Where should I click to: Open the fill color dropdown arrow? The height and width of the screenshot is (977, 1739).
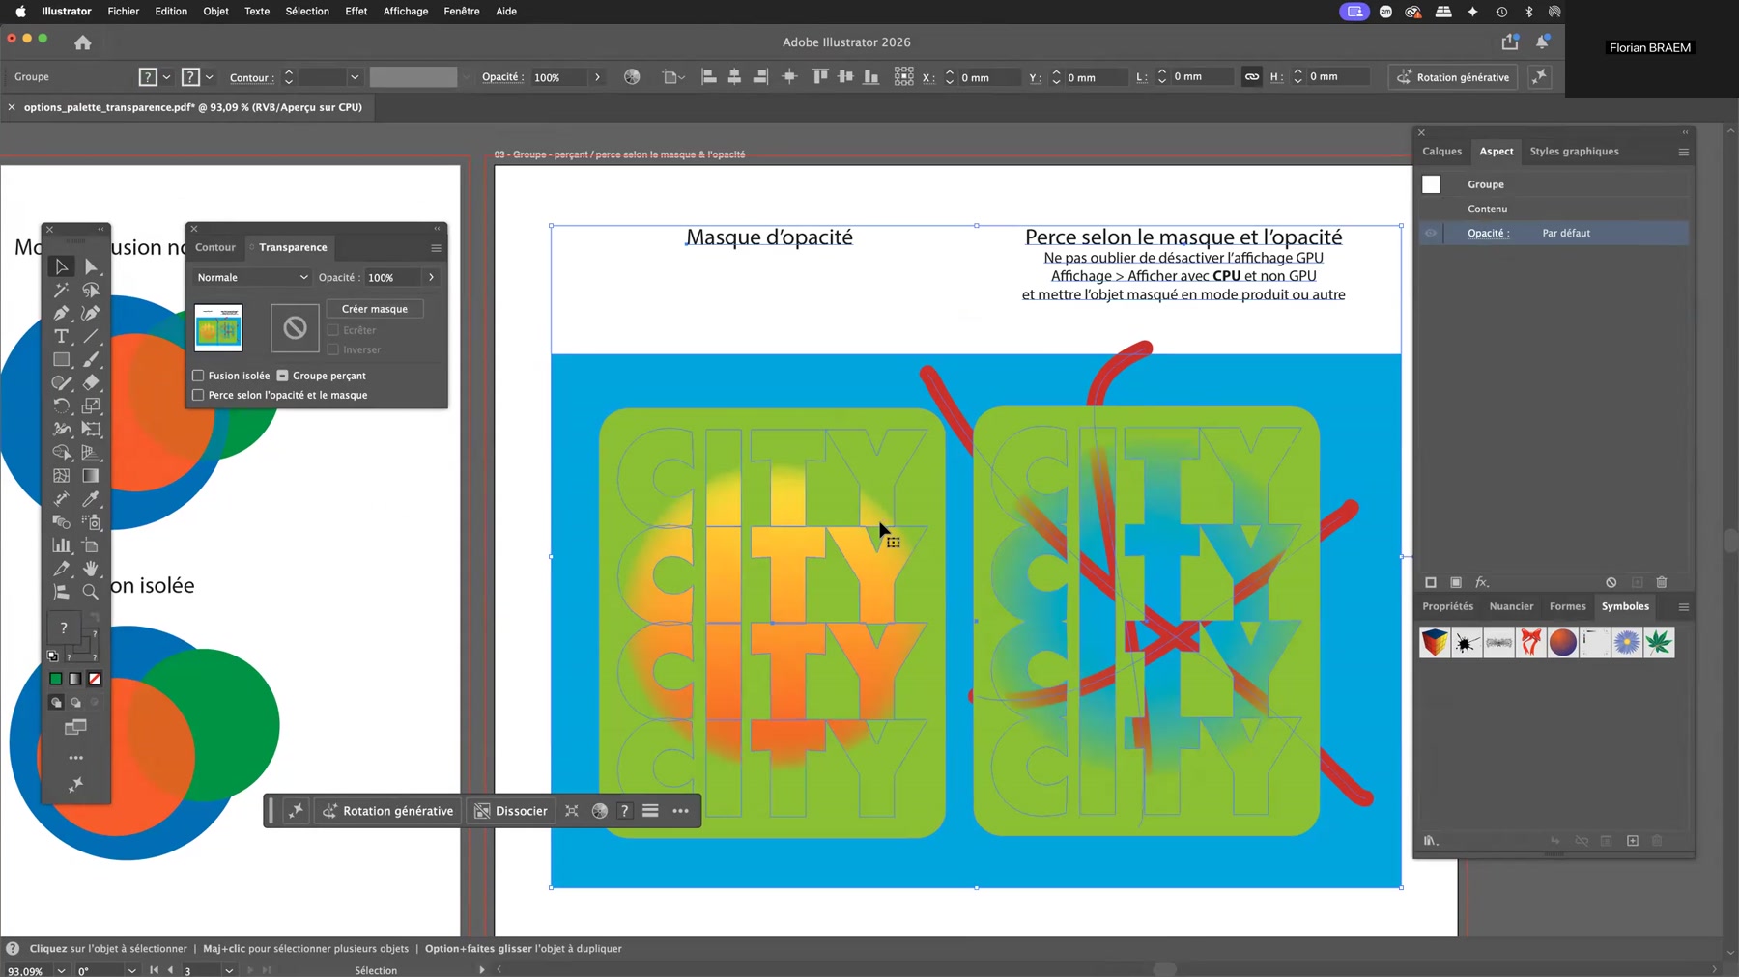coord(167,77)
